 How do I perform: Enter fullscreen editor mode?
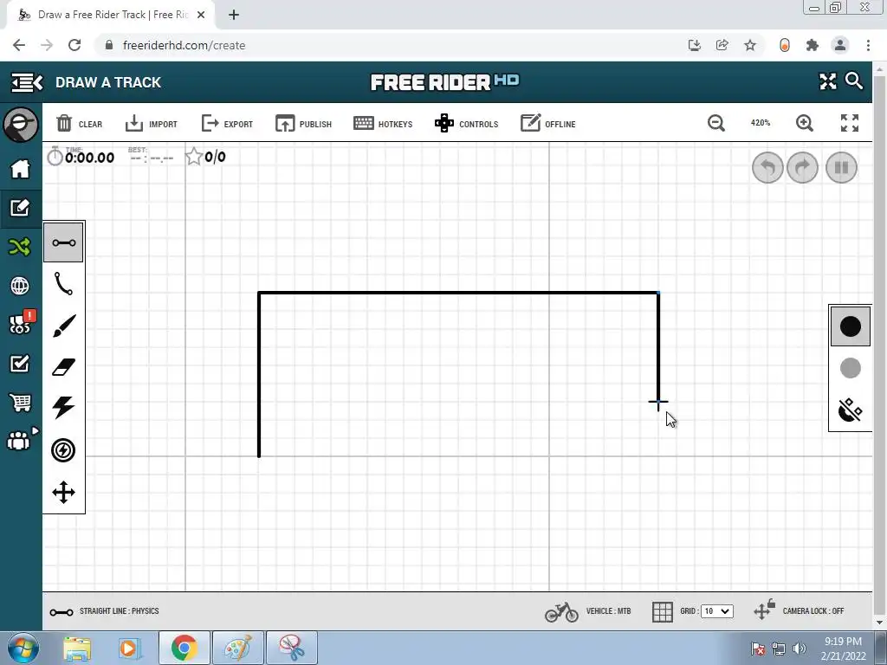(x=850, y=123)
